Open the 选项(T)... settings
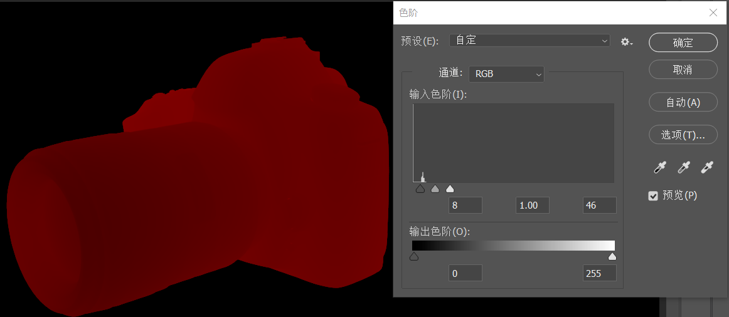Screen dimensions: 729x317 [683, 134]
